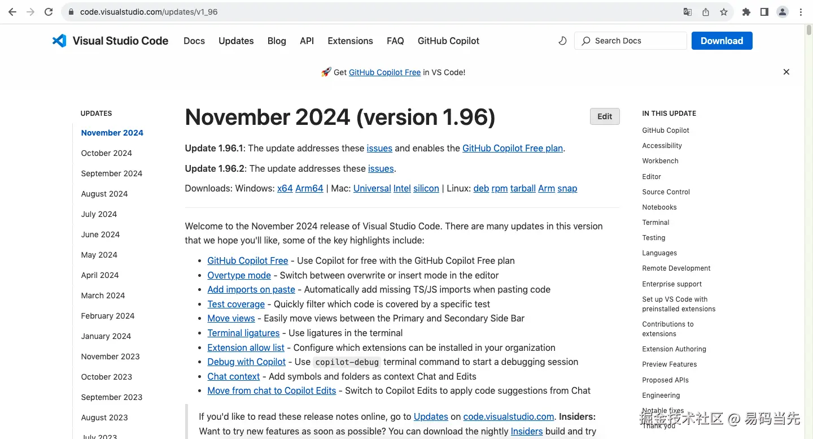Click the Visual Studio Code logo
This screenshot has height=439, width=813.
[110, 41]
